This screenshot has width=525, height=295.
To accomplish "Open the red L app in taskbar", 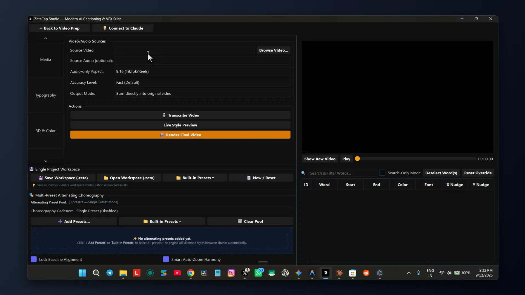I will pos(137,273).
